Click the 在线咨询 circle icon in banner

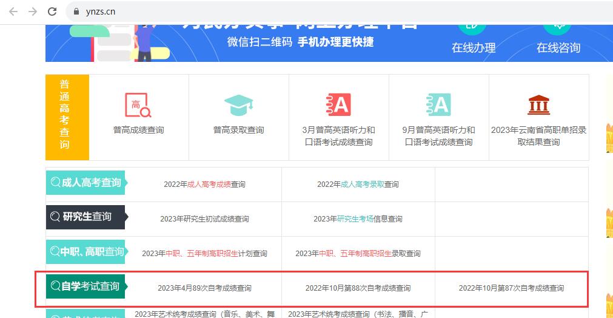tap(558, 24)
